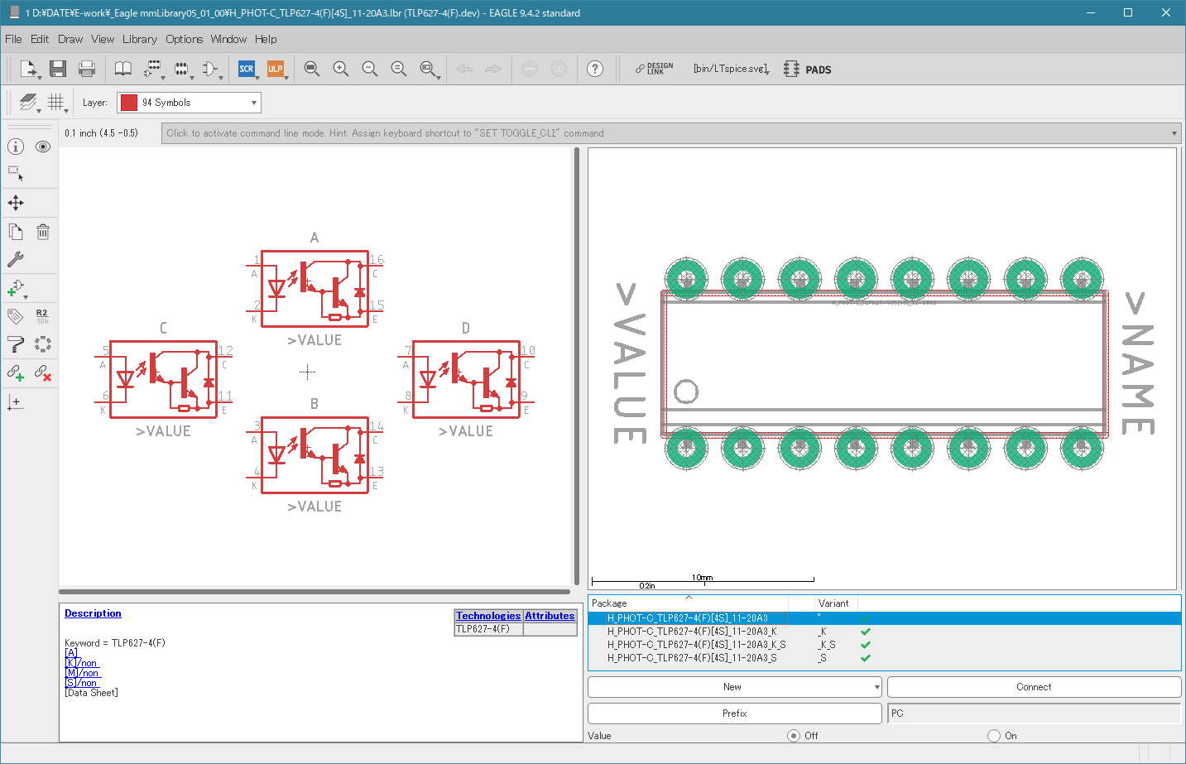Expand the Layer 94 Symbols dropdown
Viewport: 1186px width, 764px height.
click(x=189, y=103)
